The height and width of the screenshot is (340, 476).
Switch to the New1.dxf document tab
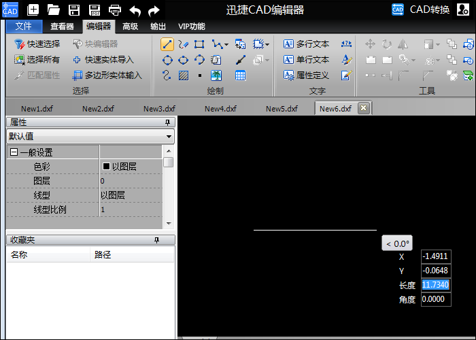pos(37,109)
